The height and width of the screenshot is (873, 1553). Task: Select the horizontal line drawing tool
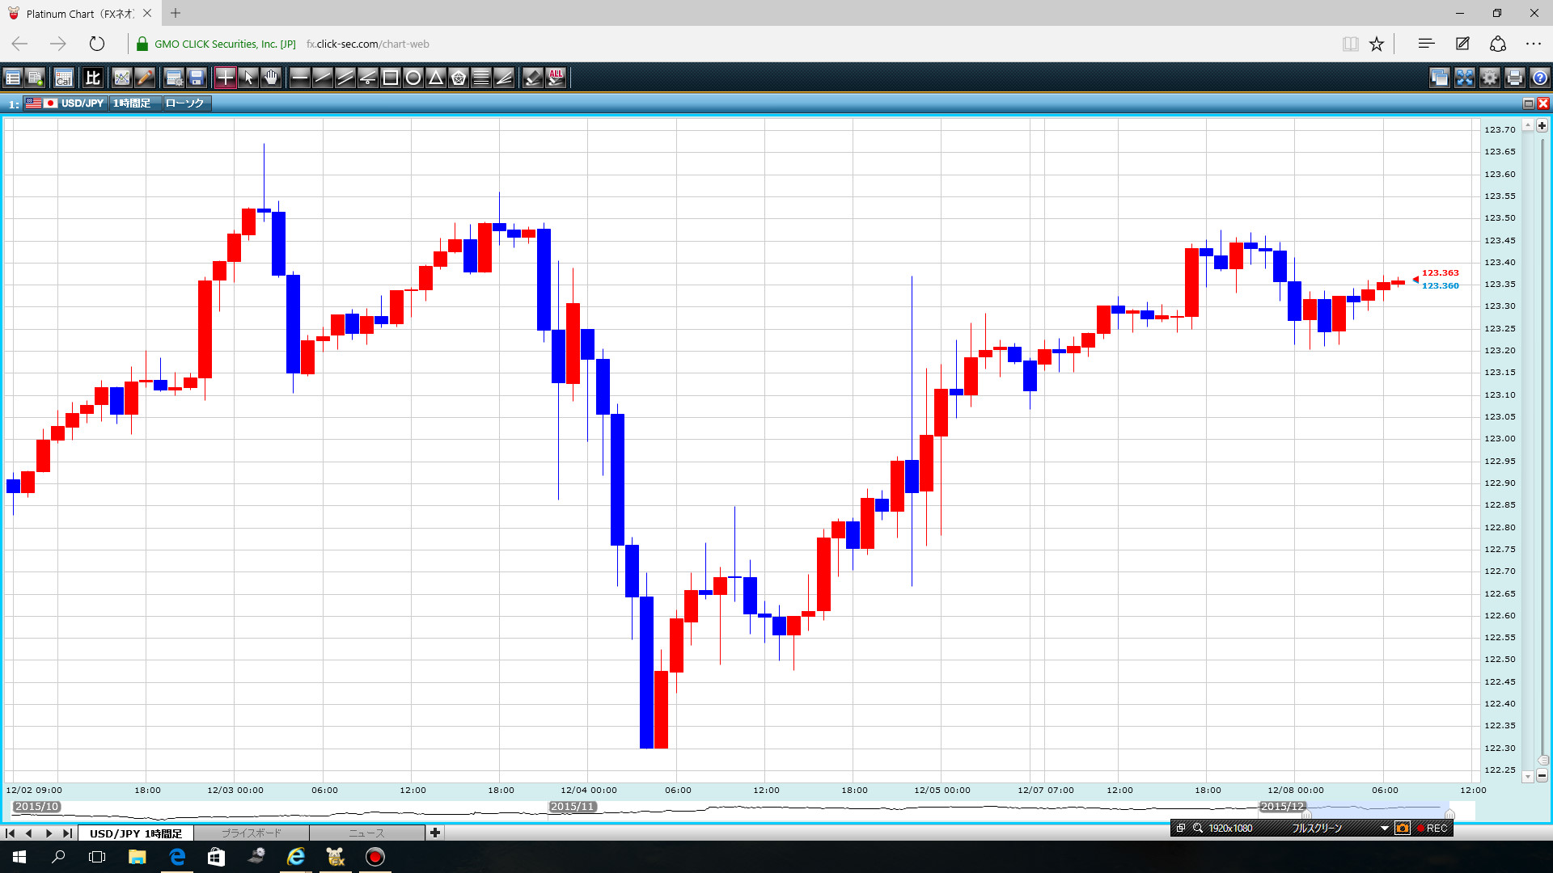[300, 78]
